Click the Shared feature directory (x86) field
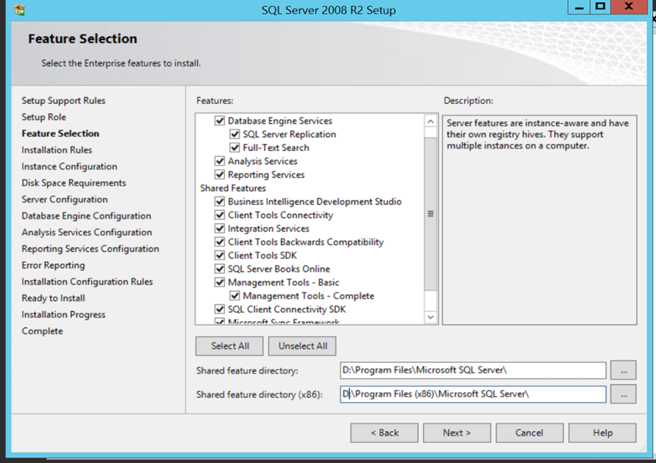 click(473, 395)
